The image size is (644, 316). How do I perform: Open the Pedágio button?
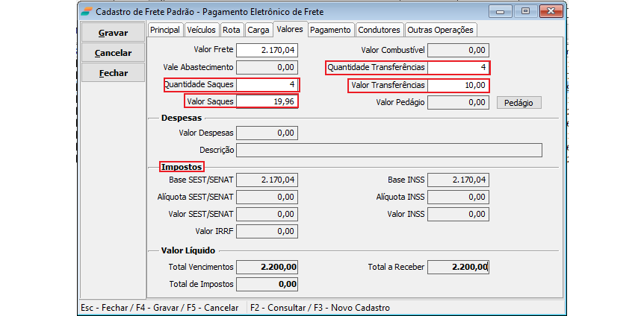(518, 103)
